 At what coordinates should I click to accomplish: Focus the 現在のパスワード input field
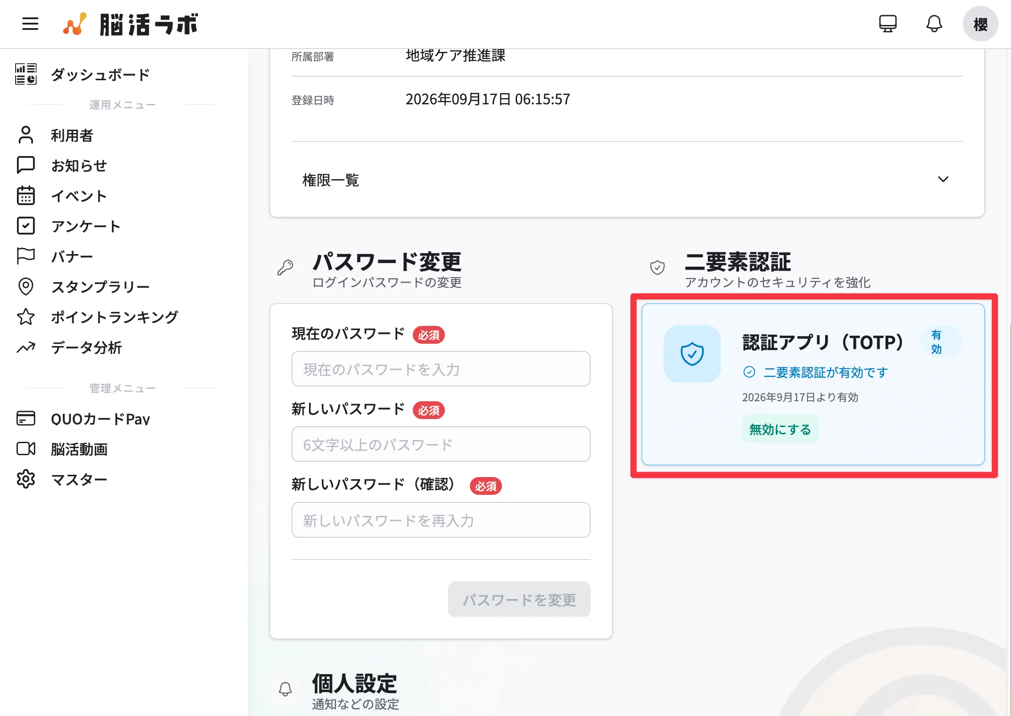pyautogui.click(x=441, y=369)
